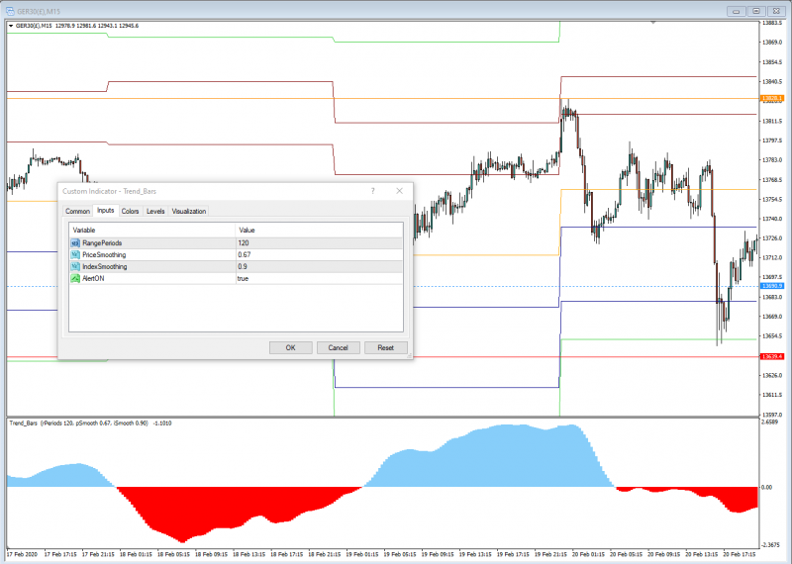792x564 pixels.
Task: Click the chart window title icon
Action: [10, 11]
